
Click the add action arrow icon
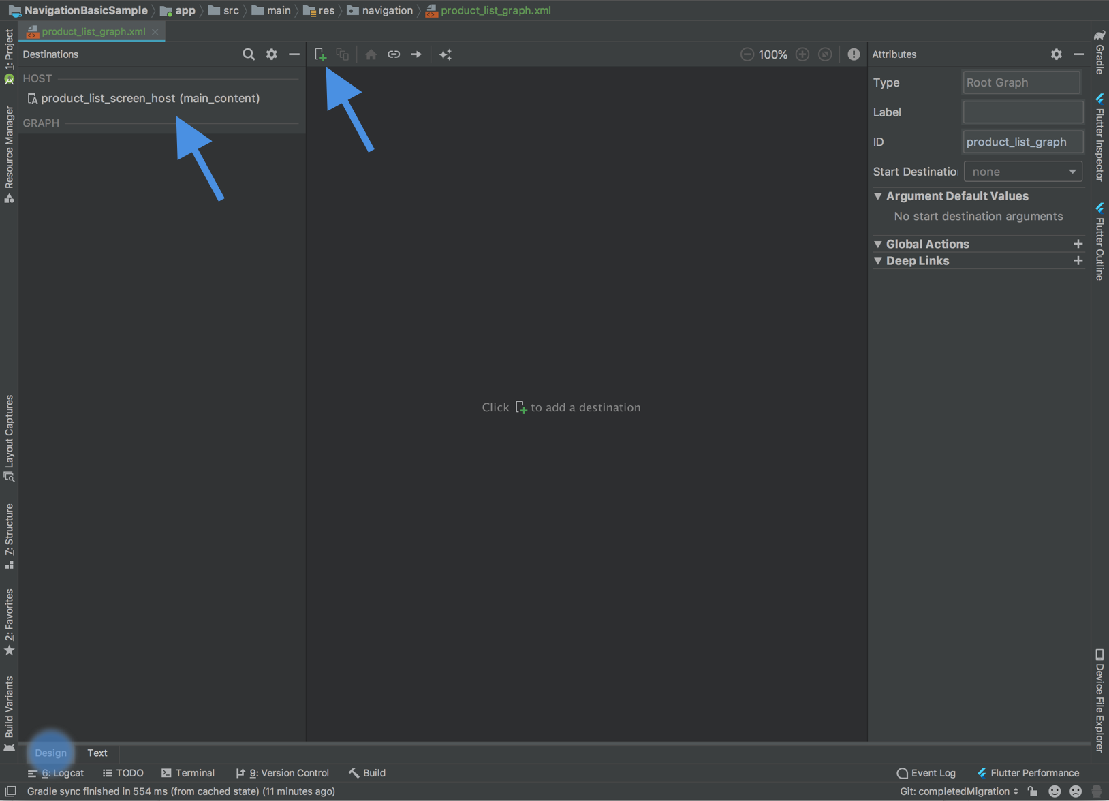416,54
